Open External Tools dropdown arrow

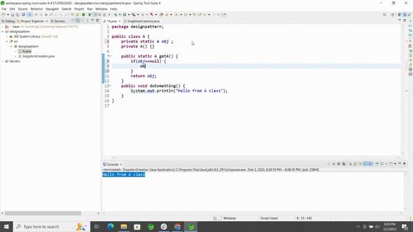[x=137, y=15]
